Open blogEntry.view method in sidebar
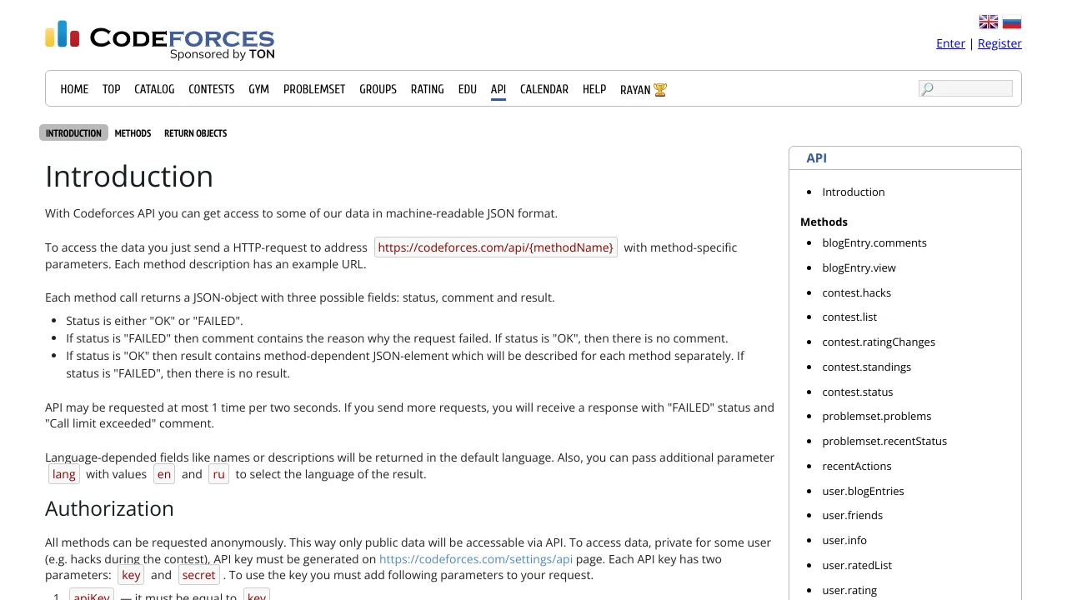 (859, 267)
